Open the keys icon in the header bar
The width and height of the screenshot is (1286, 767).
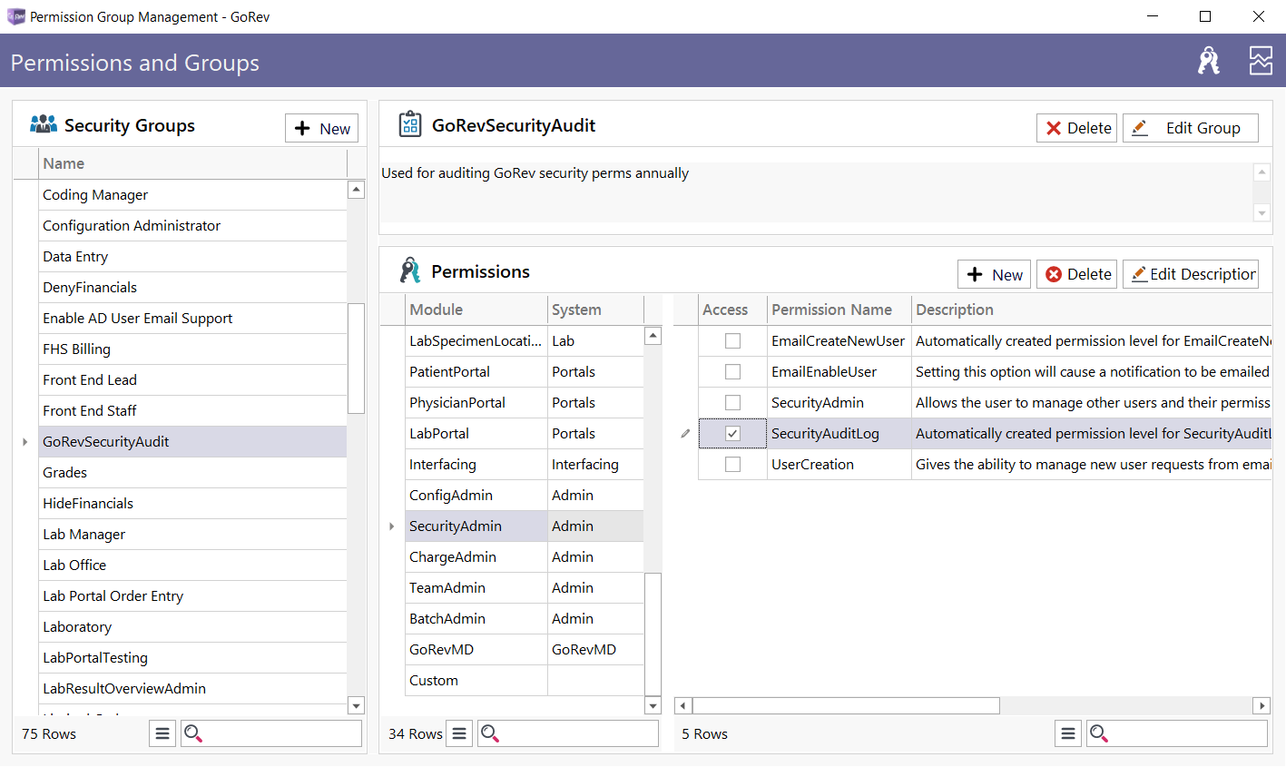click(x=1208, y=61)
